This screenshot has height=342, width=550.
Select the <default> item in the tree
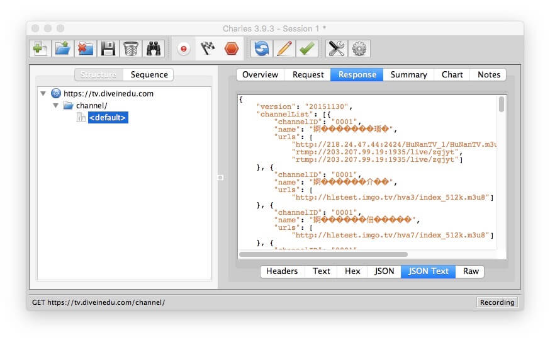click(x=108, y=118)
